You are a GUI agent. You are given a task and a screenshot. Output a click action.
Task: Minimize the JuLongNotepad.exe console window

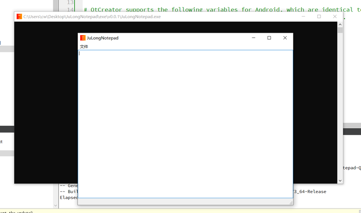click(303, 17)
